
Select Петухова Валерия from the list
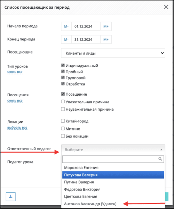coord(113,175)
